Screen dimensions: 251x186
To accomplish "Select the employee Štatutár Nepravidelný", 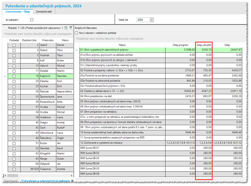I will tap(41, 92).
